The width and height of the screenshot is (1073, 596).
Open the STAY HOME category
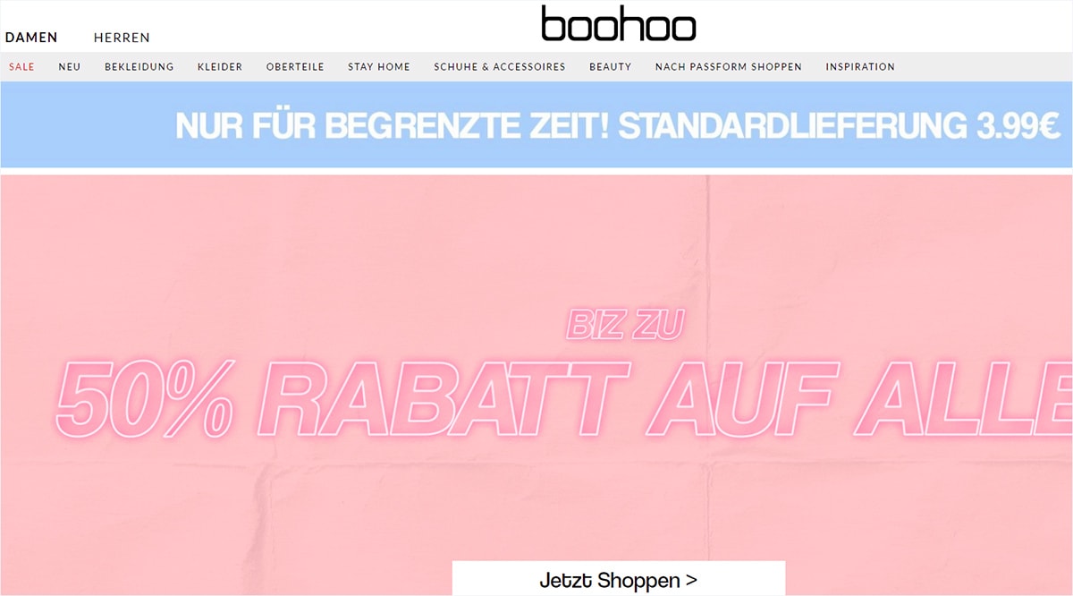[x=379, y=66]
